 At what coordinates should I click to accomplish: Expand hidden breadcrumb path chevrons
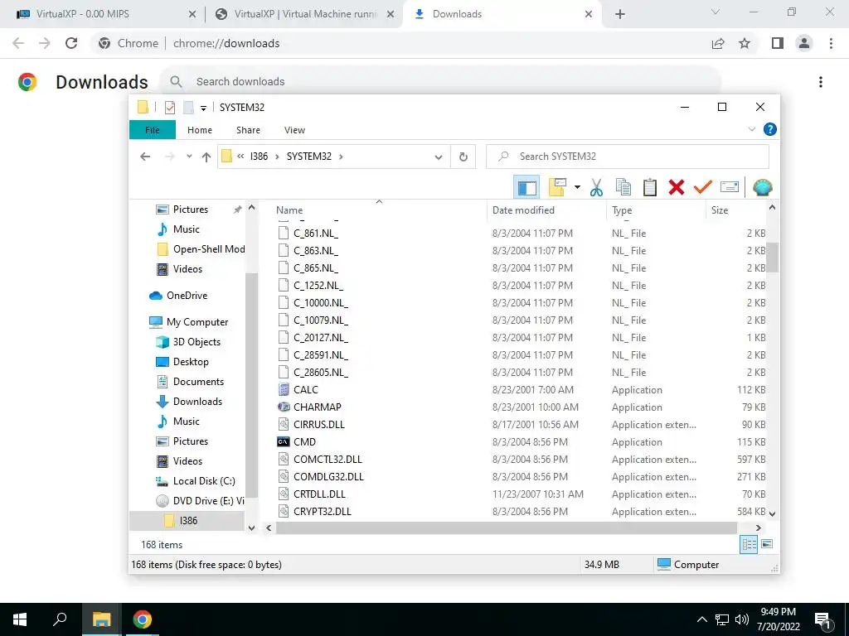pos(240,157)
